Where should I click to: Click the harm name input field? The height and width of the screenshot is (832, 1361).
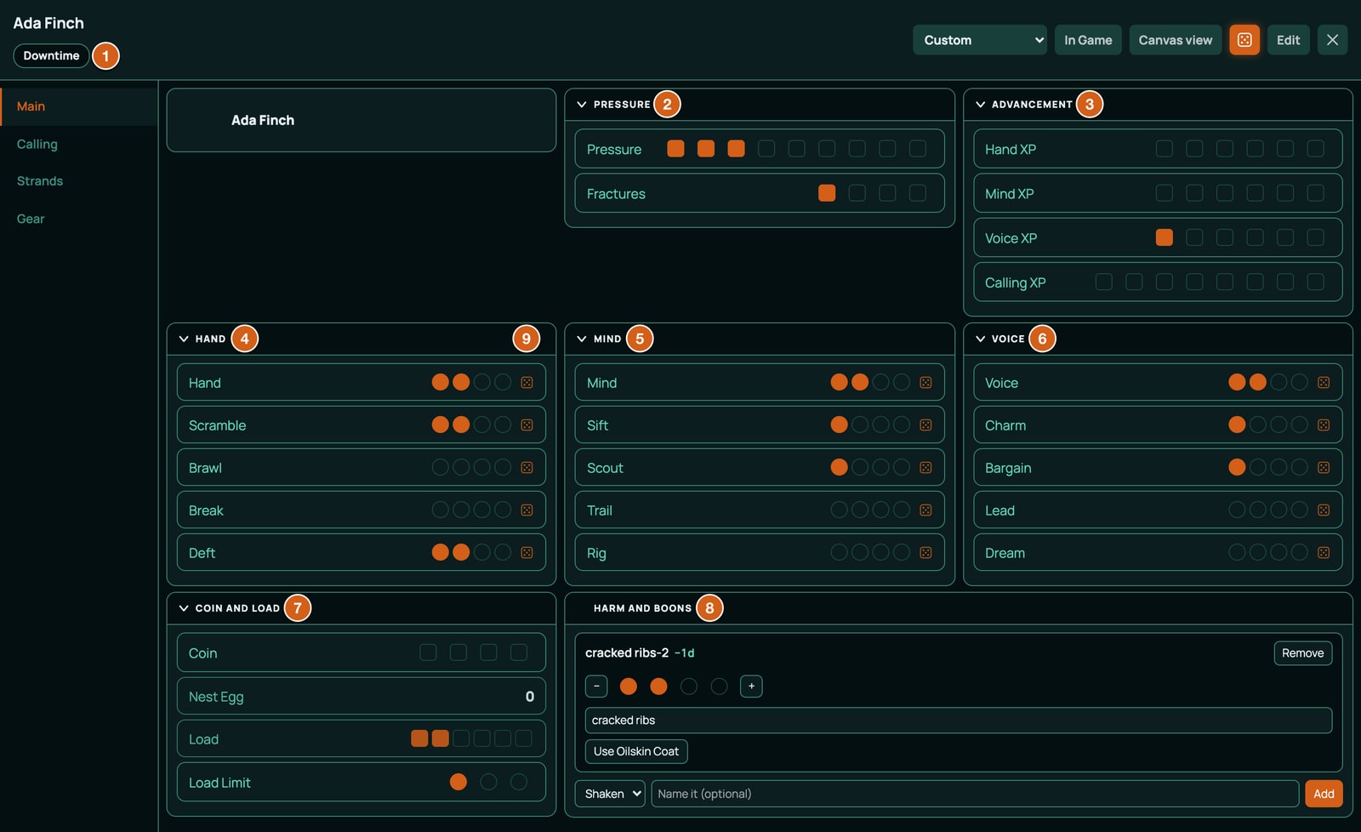pos(975,794)
